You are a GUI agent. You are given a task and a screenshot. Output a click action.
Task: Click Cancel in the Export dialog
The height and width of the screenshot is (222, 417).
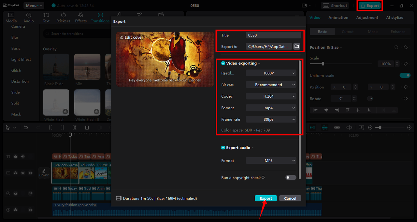[290, 198]
